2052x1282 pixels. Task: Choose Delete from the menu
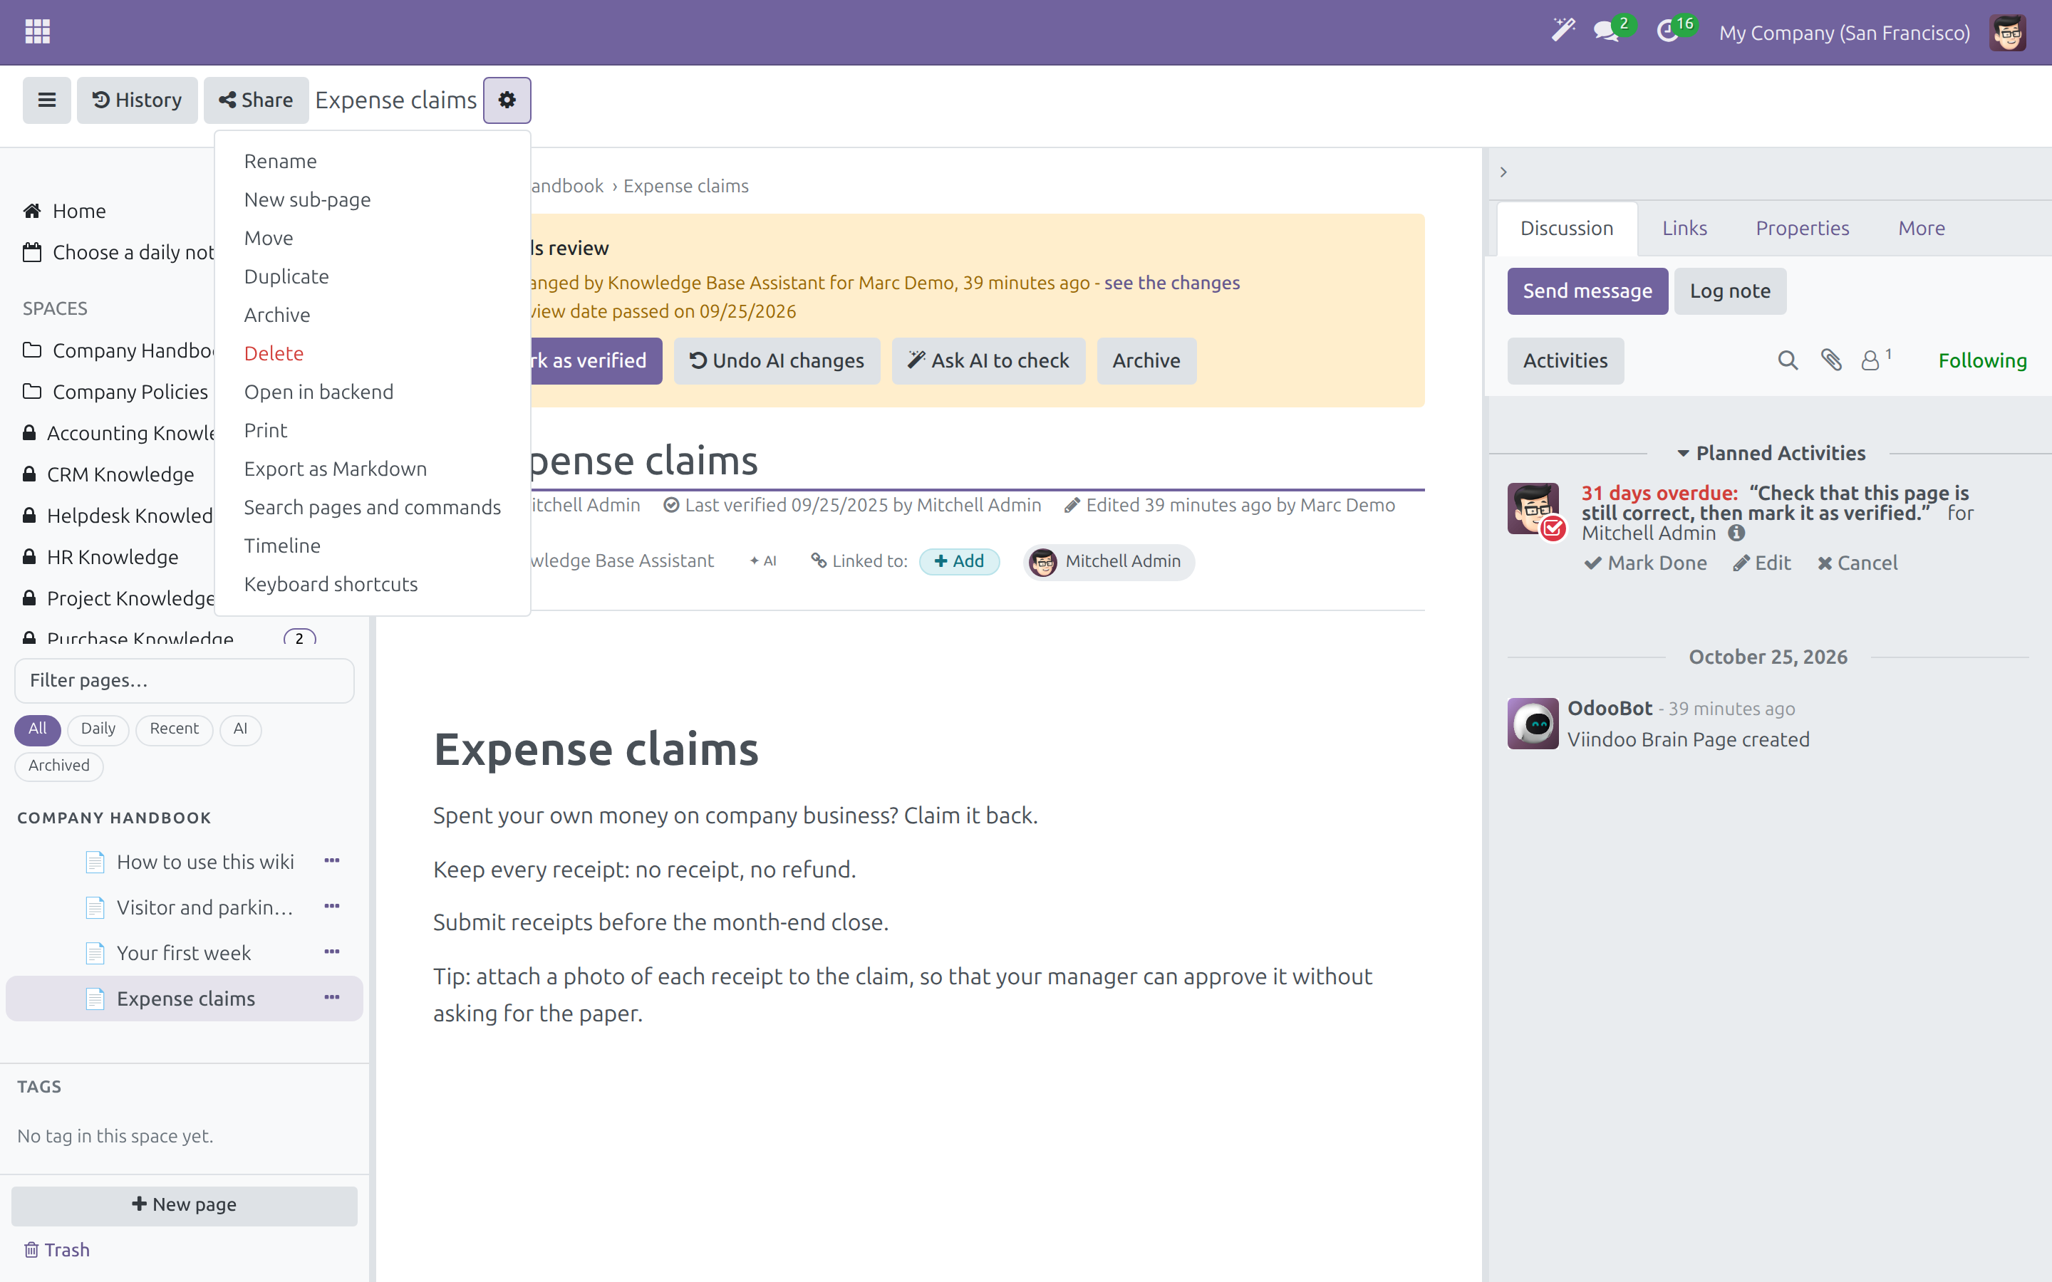click(x=273, y=353)
